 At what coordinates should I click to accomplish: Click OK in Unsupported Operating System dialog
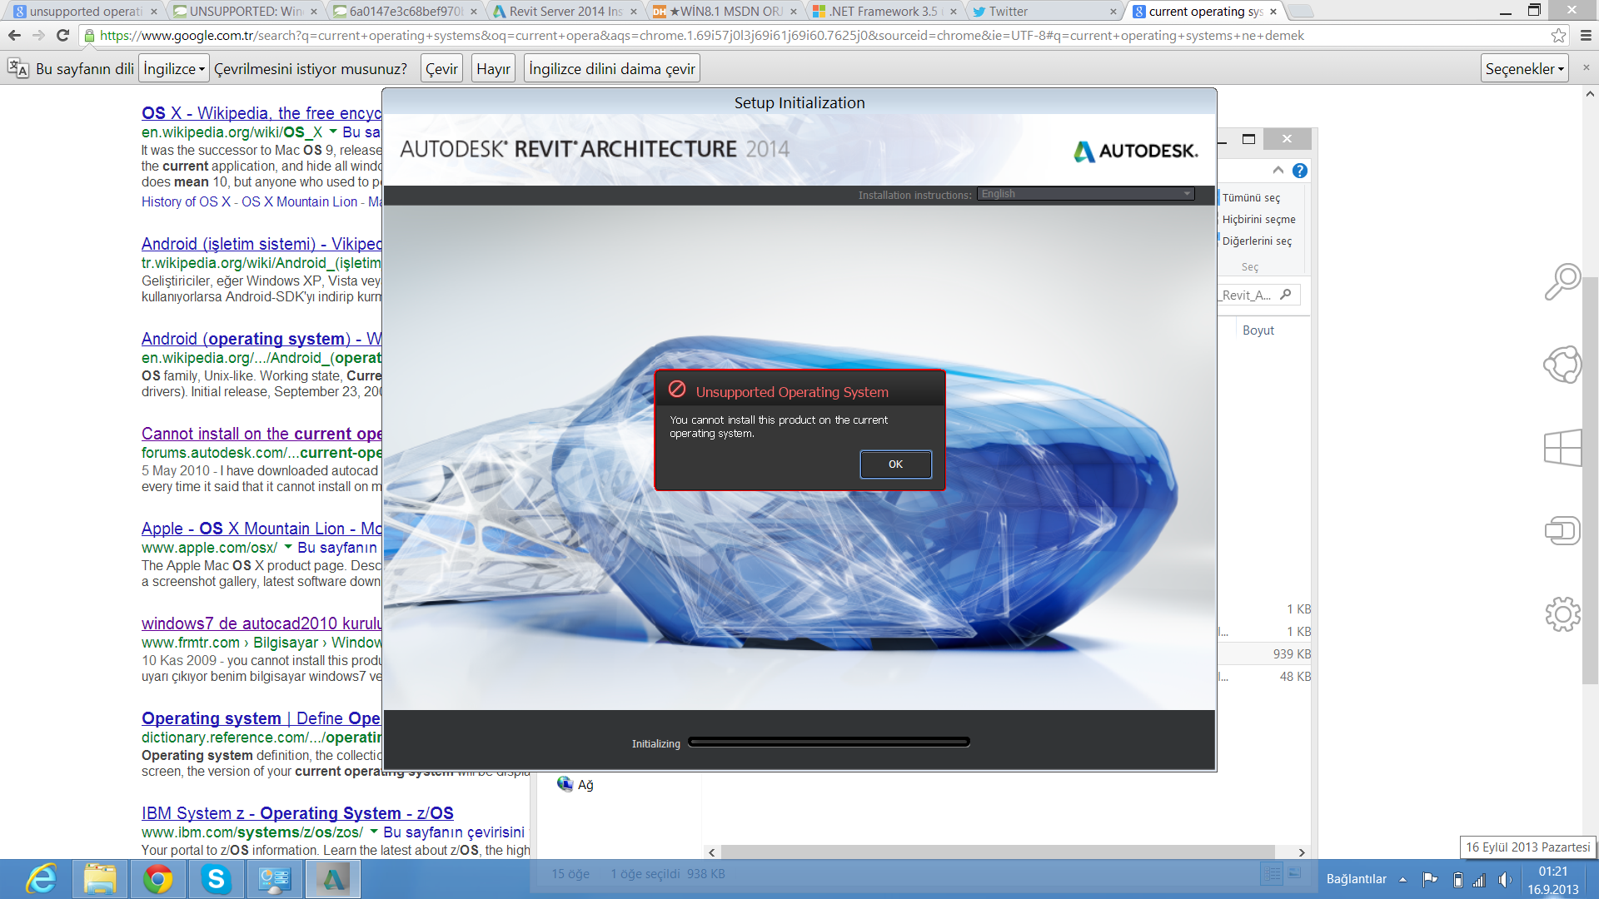(x=895, y=464)
